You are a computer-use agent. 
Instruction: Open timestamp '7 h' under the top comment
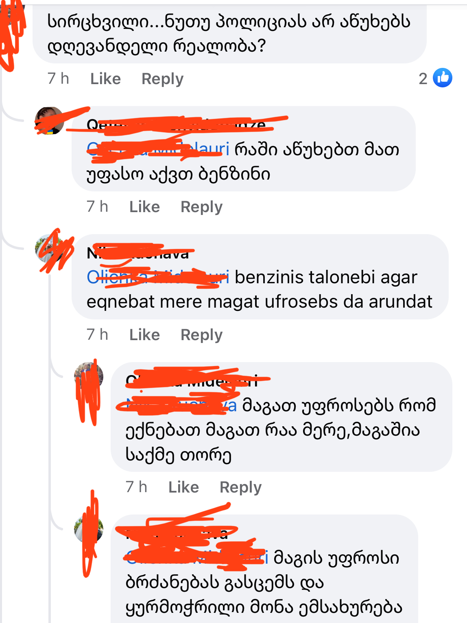coord(58,78)
